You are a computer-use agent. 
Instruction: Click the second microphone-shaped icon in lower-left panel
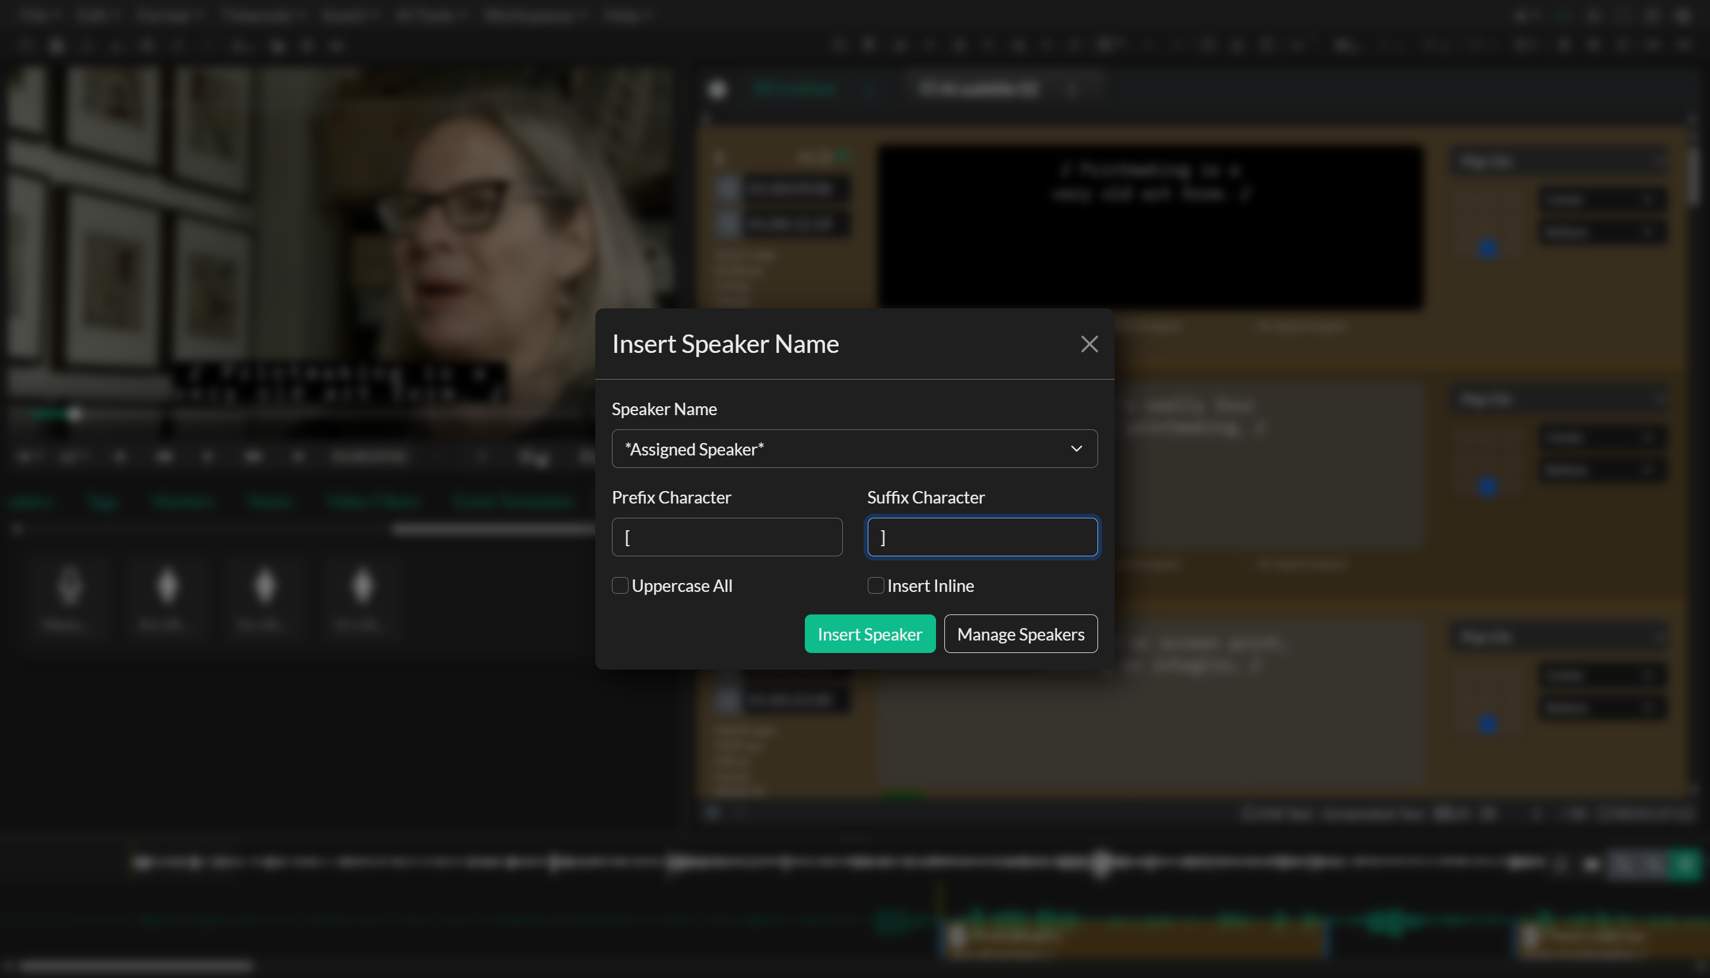coord(167,587)
